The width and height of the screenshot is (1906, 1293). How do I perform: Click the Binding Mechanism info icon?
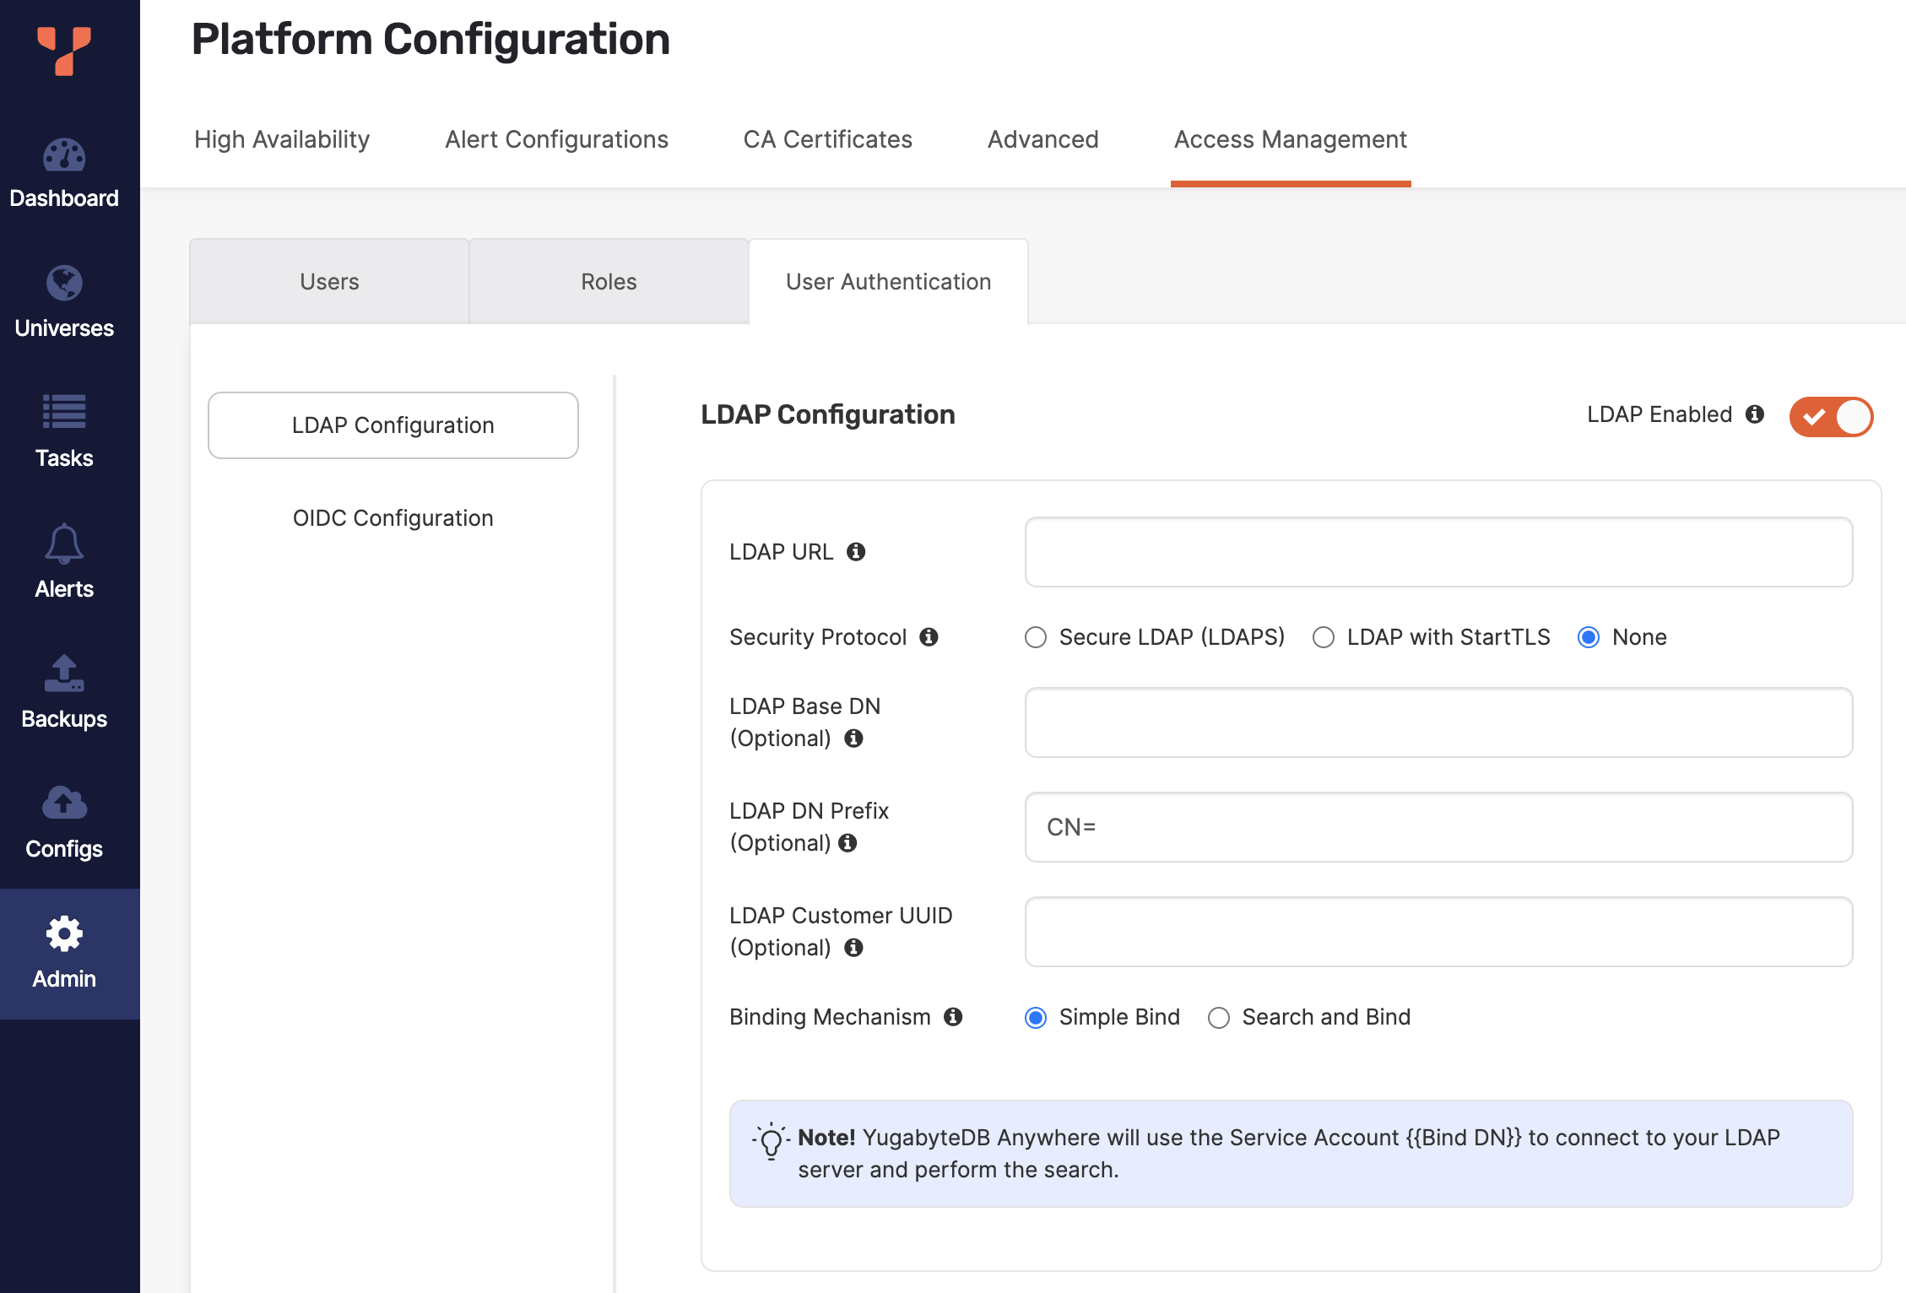tap(954, 1017)
